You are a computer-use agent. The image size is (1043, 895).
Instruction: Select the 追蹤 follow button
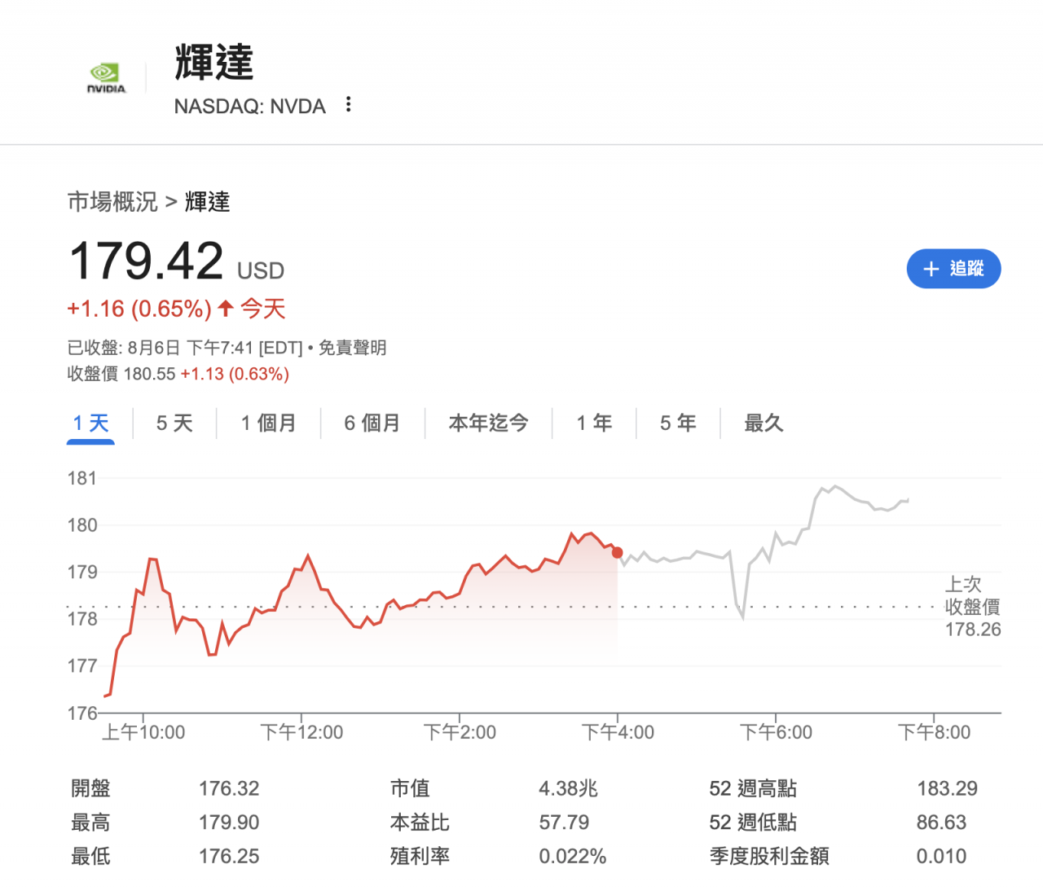click(953, 269)
